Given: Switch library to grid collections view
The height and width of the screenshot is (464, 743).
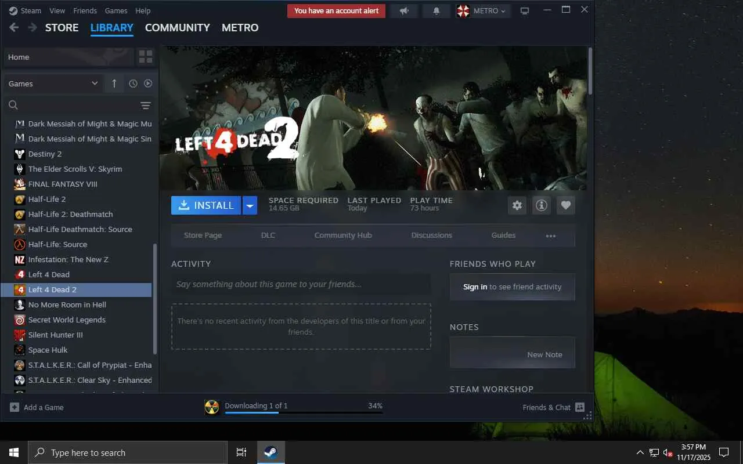Looking at the screenshot, I should tap(146, 57).
